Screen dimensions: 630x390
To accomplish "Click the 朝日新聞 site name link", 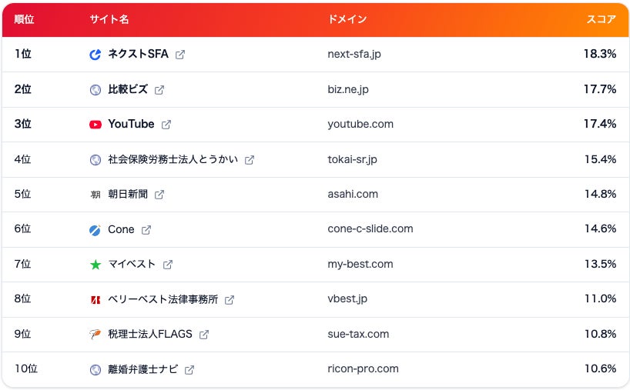I will 128,194.
